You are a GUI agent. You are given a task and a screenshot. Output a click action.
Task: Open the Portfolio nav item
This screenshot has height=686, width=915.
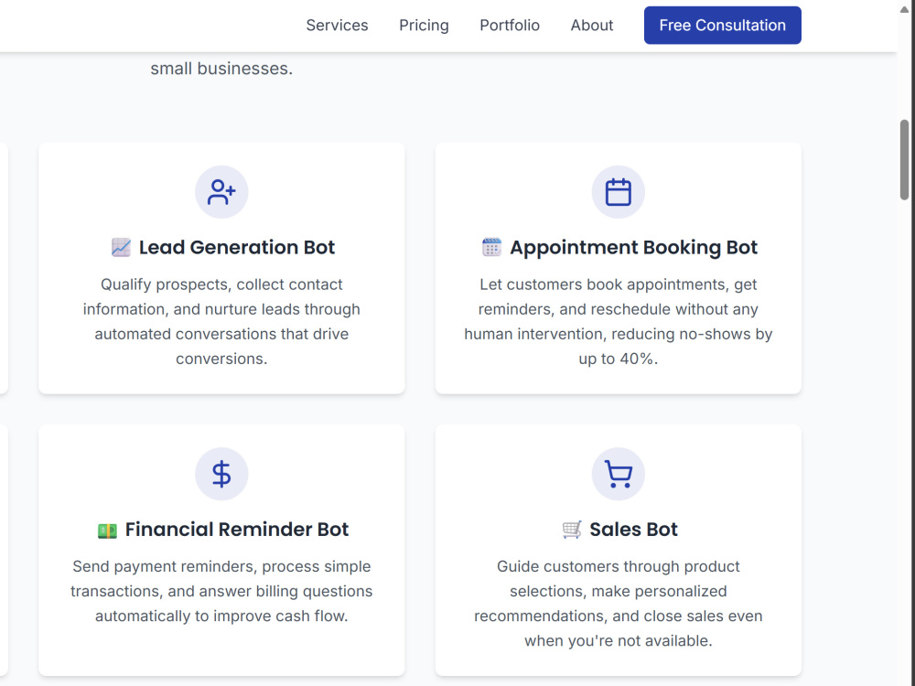tap(510, 25)
